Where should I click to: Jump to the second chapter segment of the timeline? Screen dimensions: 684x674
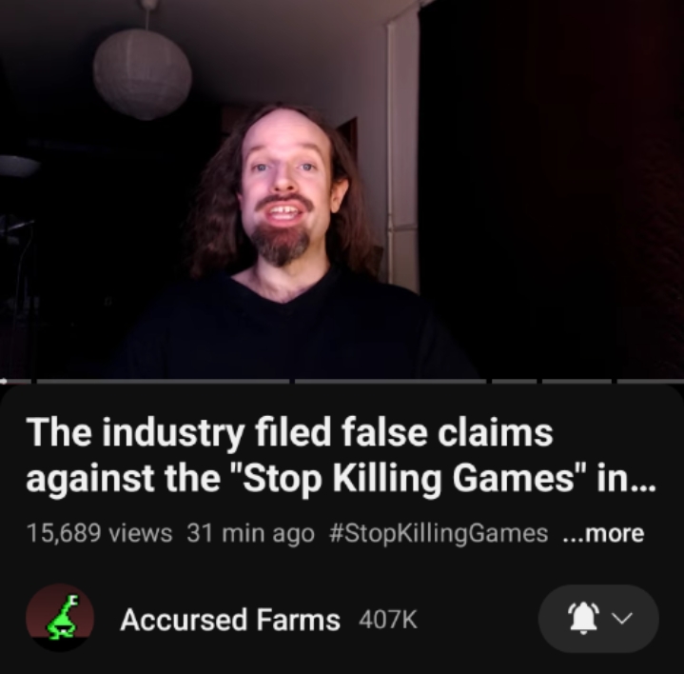pyautogui.click(x=163, y=381)
